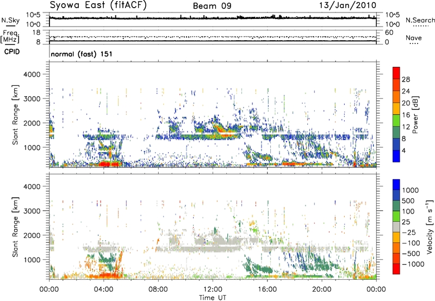435x301 pixels.
Task: Select the '1000' range tick on the velocity panel
Action: (x=32, y=260)
